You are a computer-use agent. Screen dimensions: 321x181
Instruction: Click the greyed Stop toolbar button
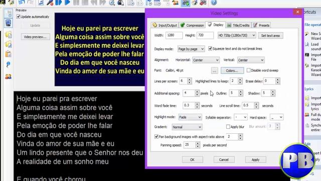[85, 3]
